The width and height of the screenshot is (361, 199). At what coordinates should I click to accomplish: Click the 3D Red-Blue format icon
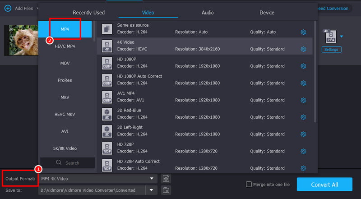click(107, 114)
